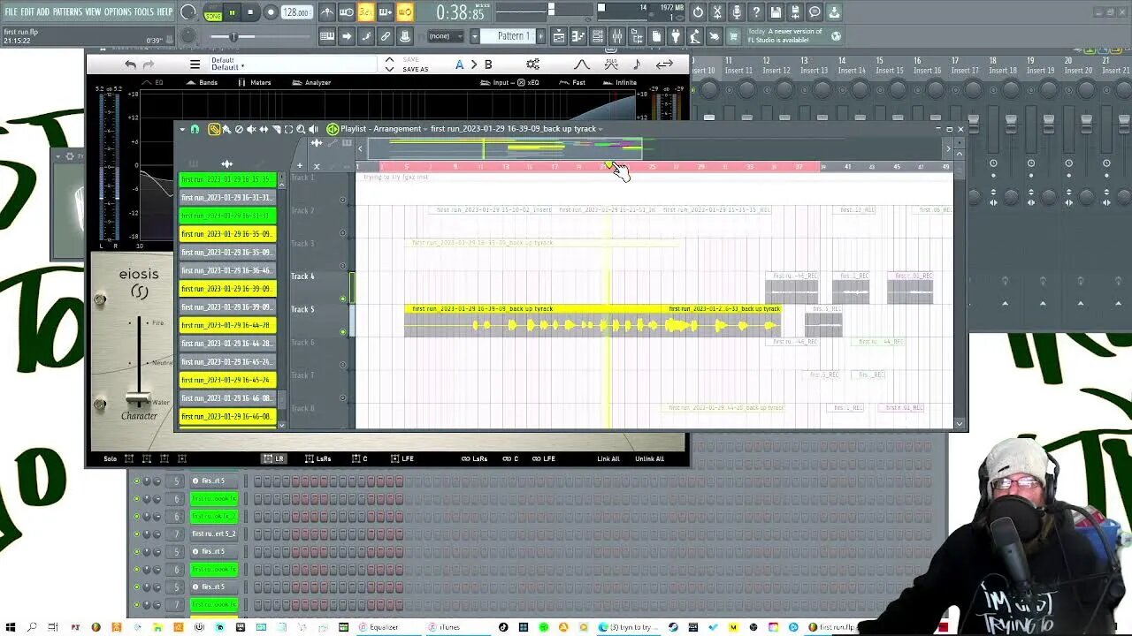
Task: Click the eiosis Character slider handle
Action: [x=137, y=399]
